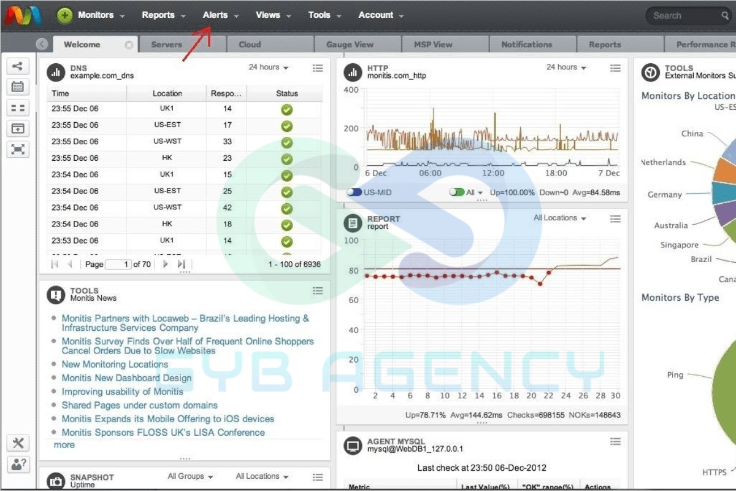Click the grid layout icon in left sidebar

(x=18, y=108)
